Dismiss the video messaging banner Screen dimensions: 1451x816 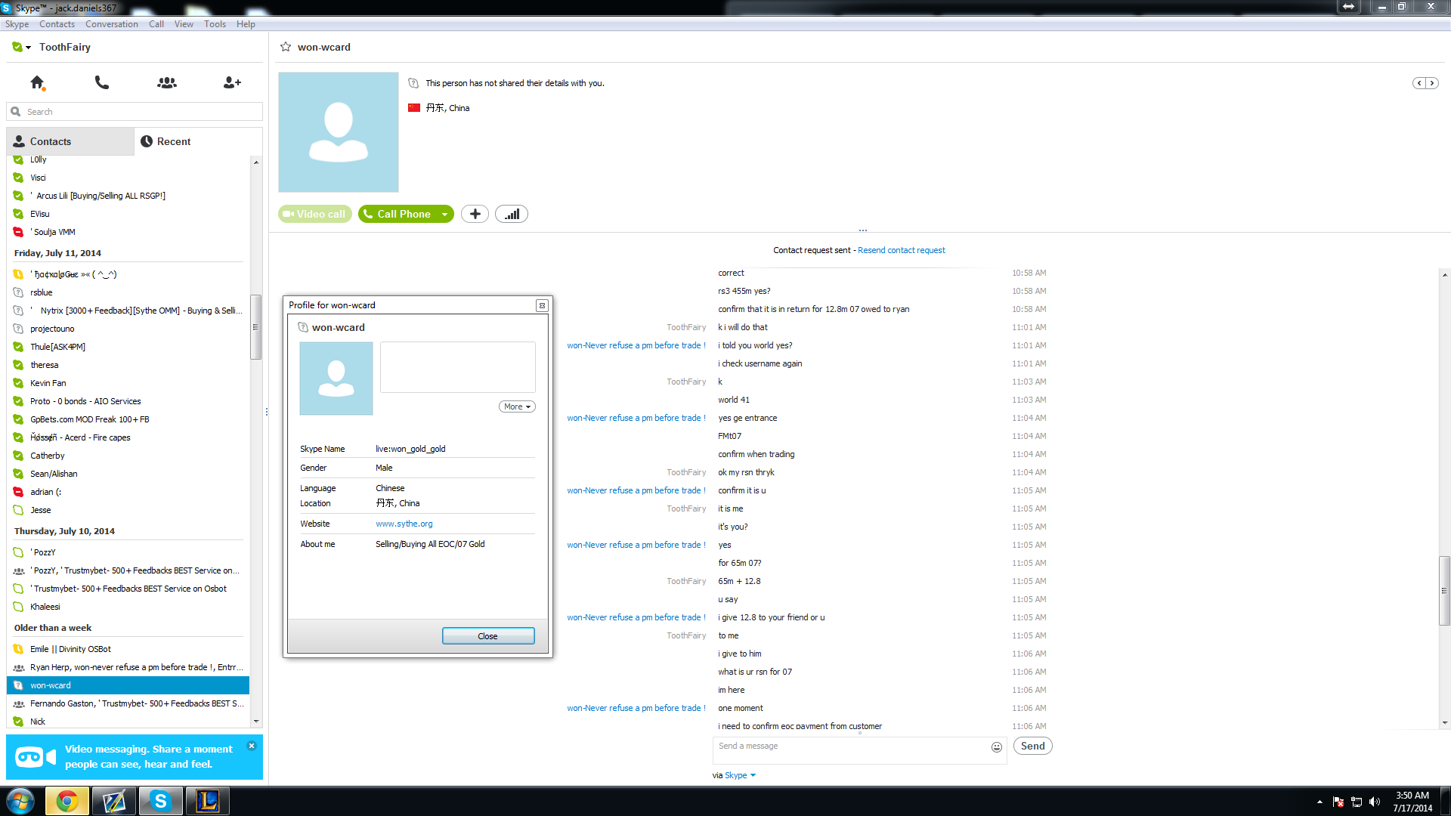click(252, 746)
